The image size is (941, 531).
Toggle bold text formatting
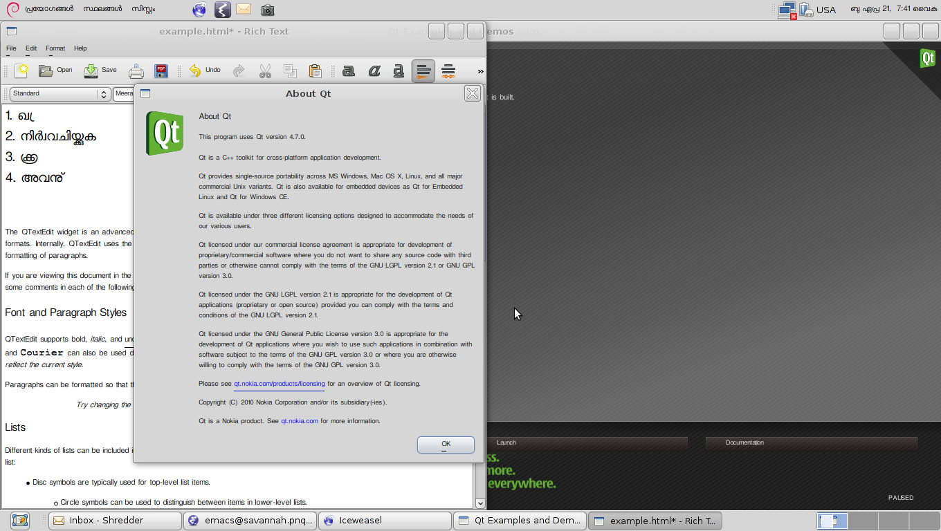coord(349,71)
